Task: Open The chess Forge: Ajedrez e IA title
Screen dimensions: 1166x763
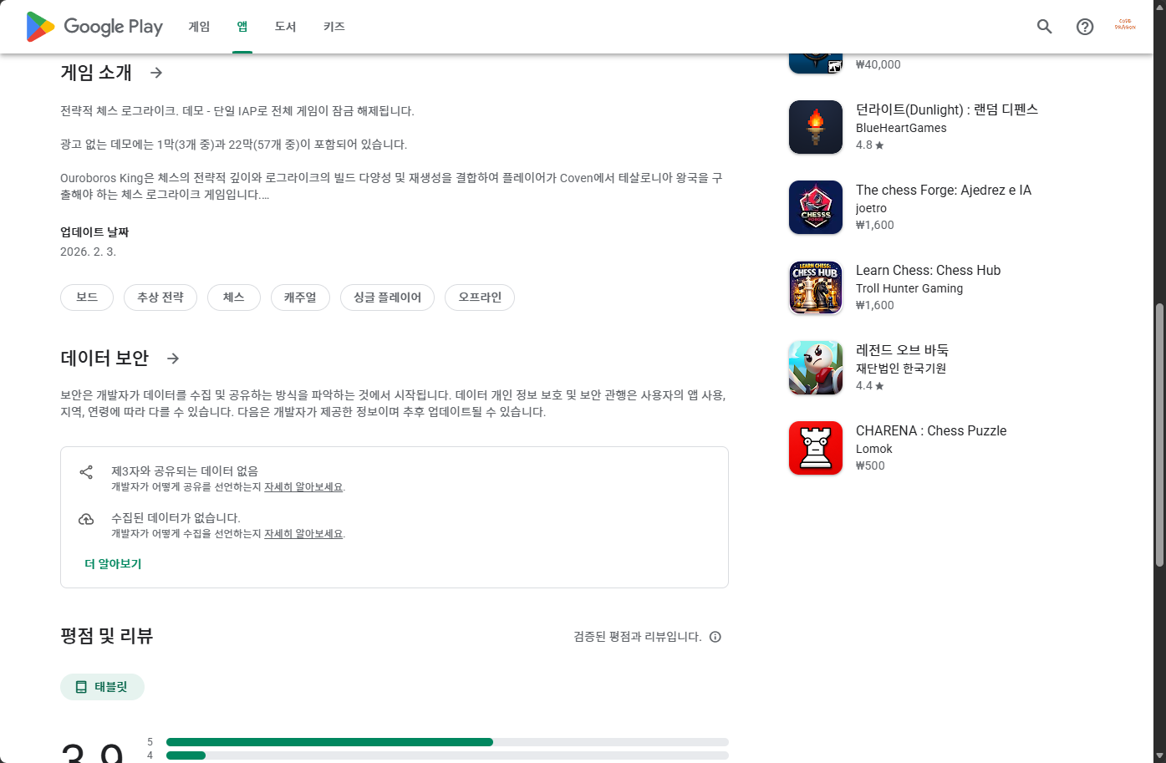Action: pos(944,190)
